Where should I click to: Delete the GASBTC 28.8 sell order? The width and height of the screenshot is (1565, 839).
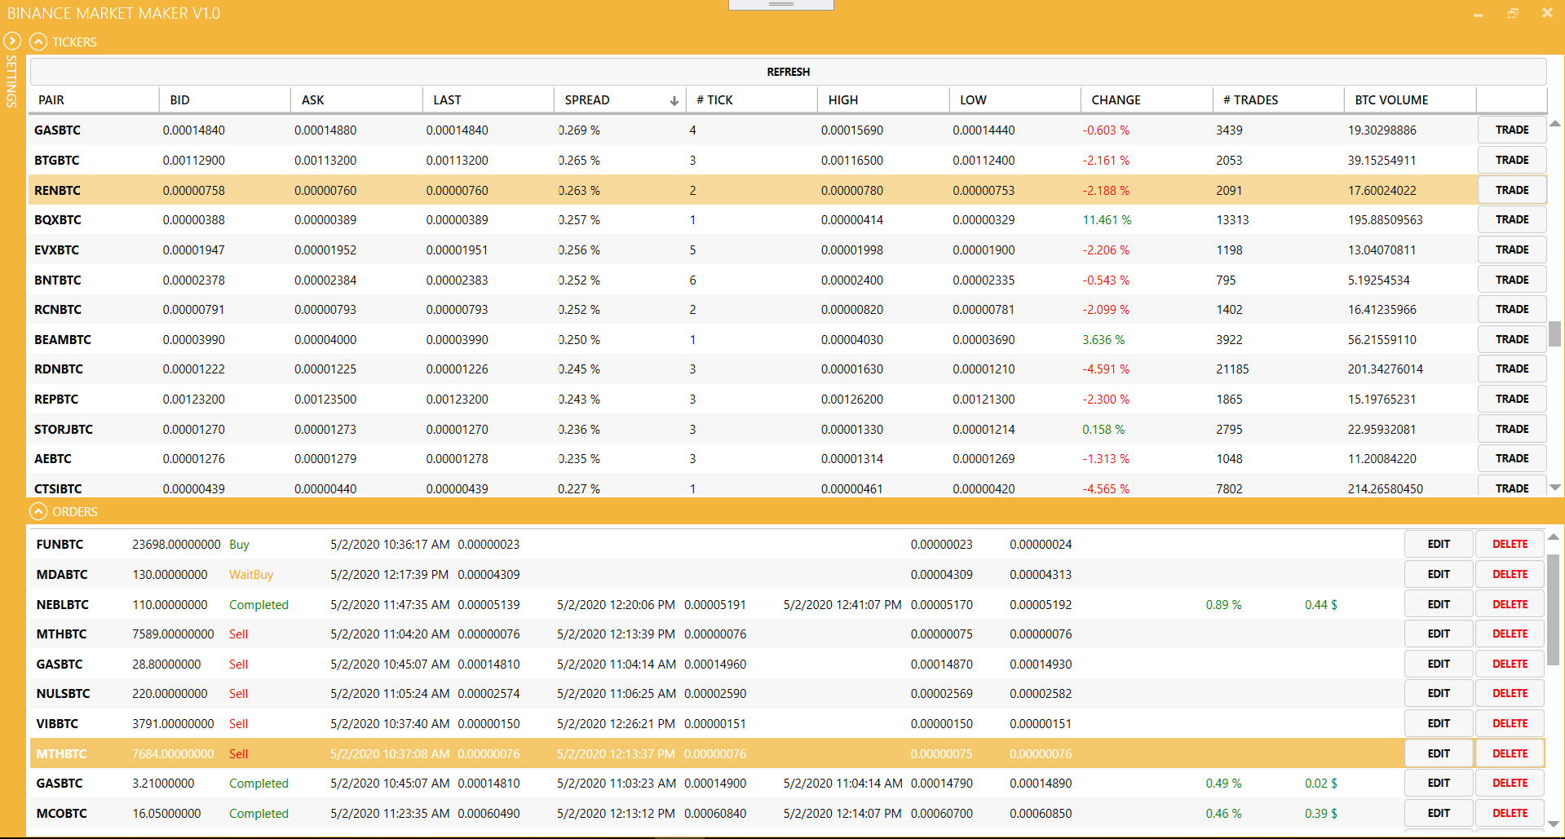(1510, 664)
